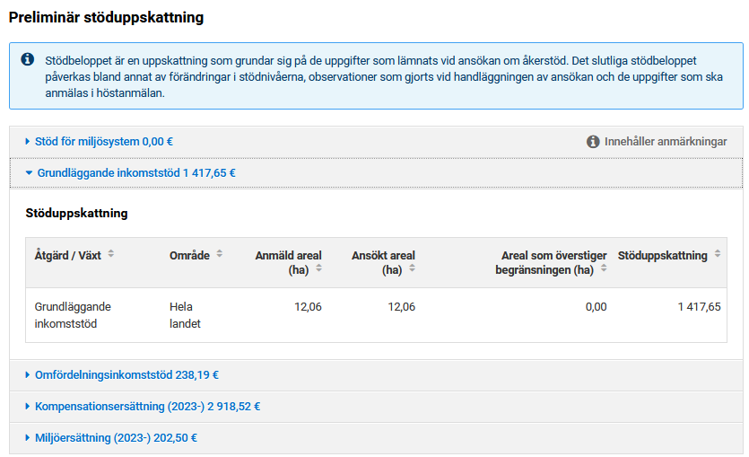Collapse Grundläggande inkomststöd 1 417,65 € section
The image size is (749, 457).
point(135,172)
